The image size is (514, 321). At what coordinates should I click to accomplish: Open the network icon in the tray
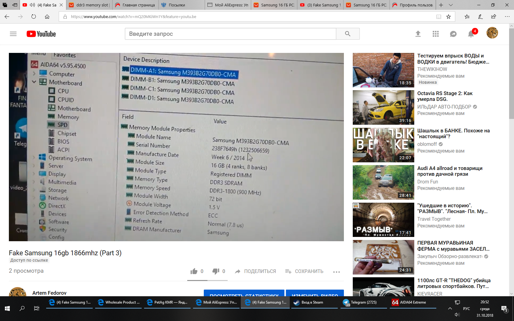pos(457,302)
